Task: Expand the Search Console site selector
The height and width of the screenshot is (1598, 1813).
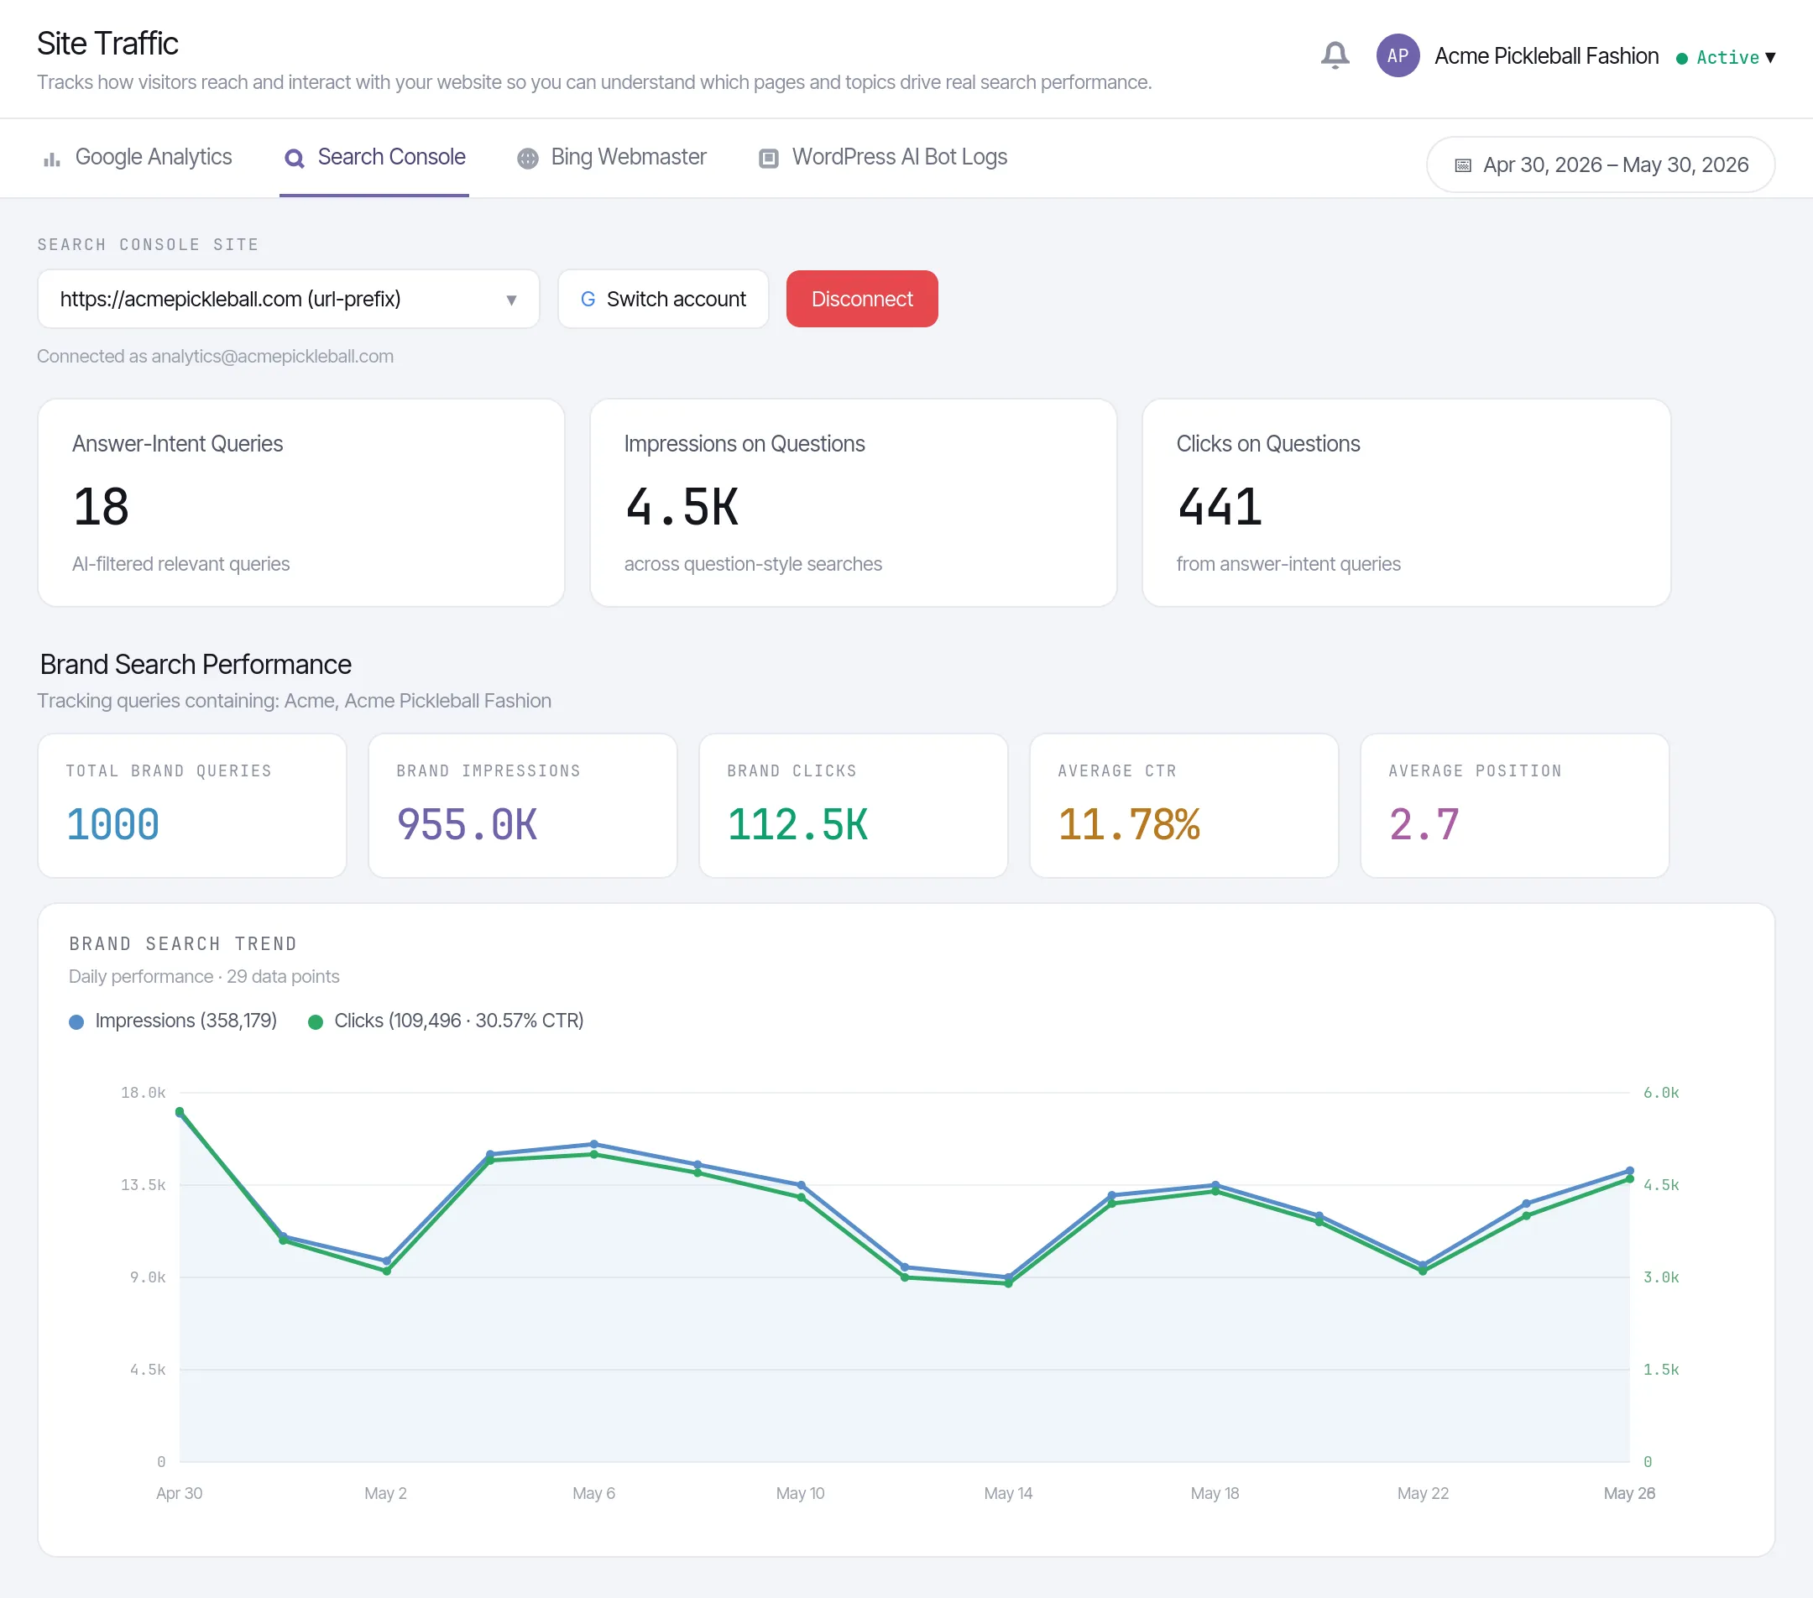Action: point(288,299)
